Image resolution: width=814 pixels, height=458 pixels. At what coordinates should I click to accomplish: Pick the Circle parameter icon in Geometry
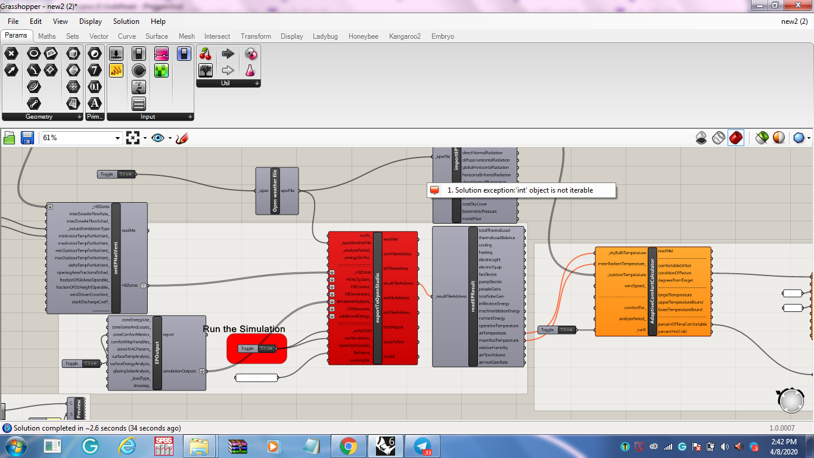pyautogui.click(x=33, y=54)
